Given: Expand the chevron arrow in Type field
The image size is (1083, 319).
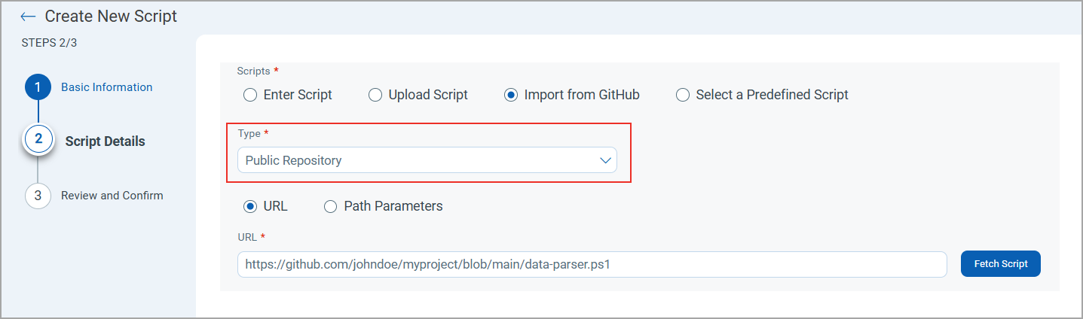Looking at the screenshot, I should [605, 160].
